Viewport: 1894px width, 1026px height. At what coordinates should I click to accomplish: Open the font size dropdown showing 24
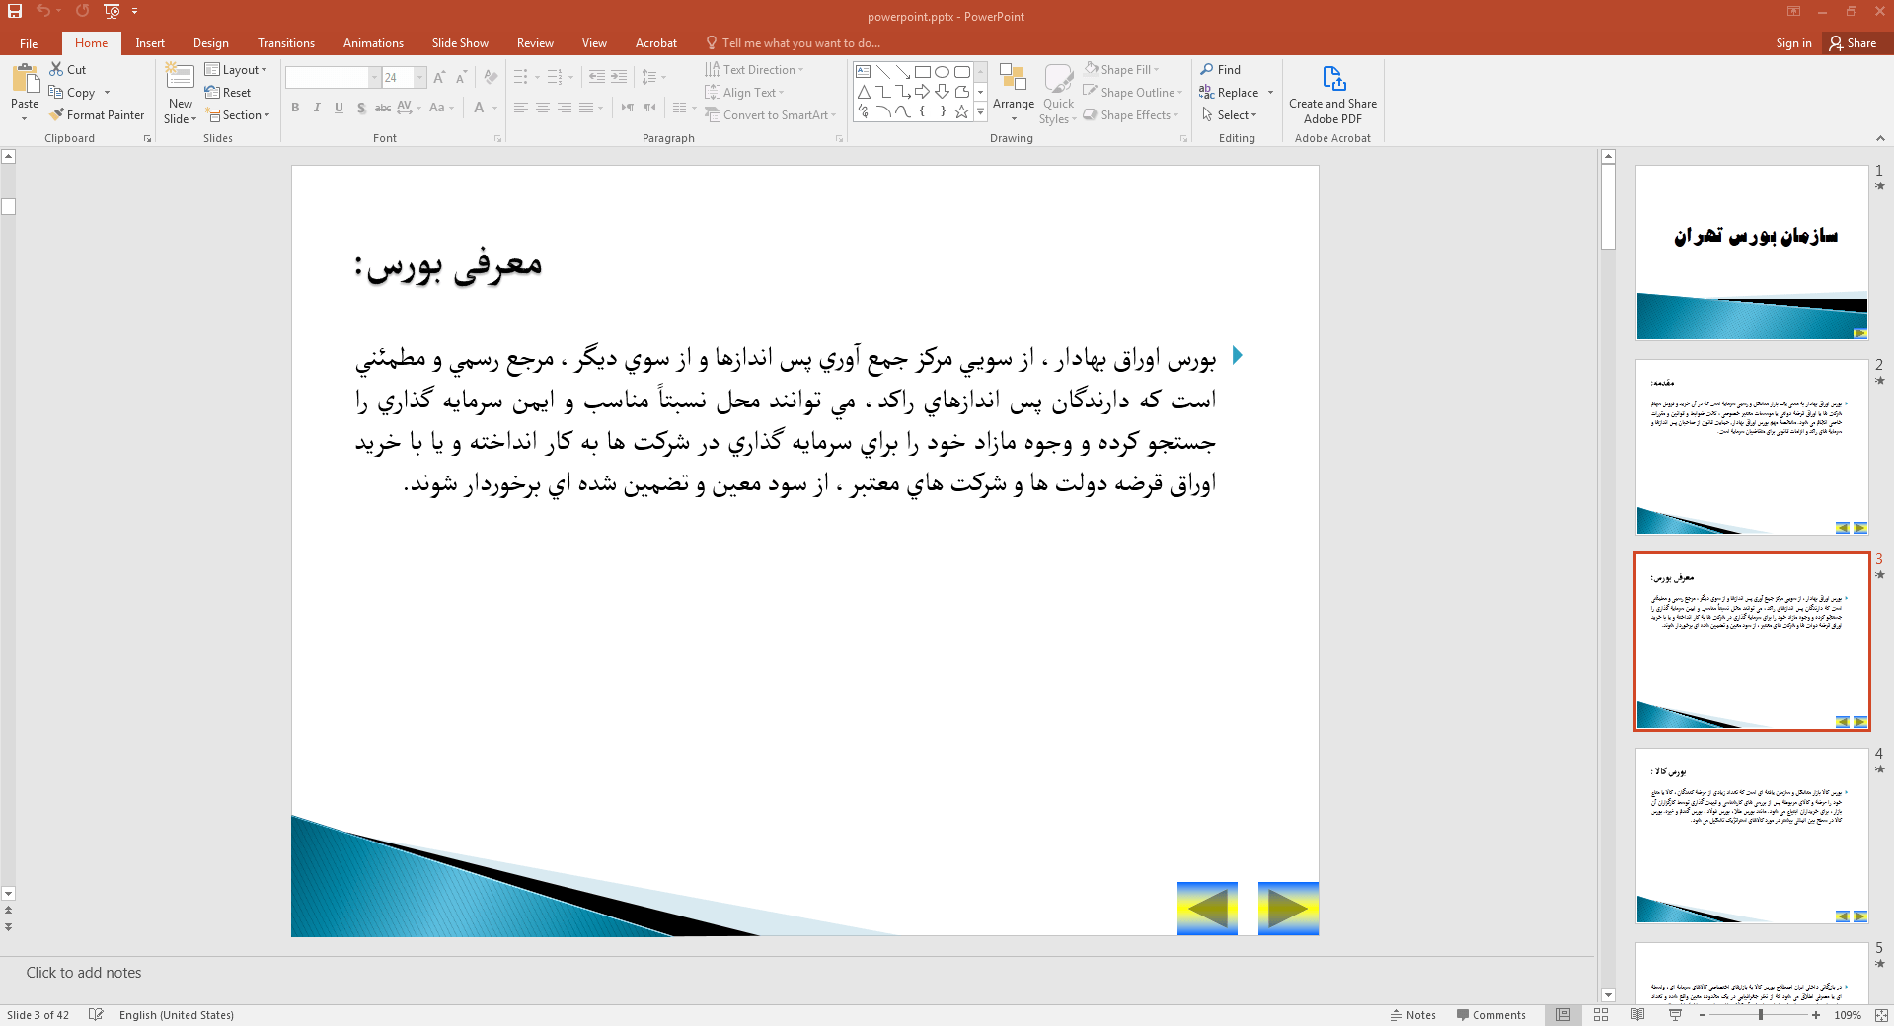point(419,77)
